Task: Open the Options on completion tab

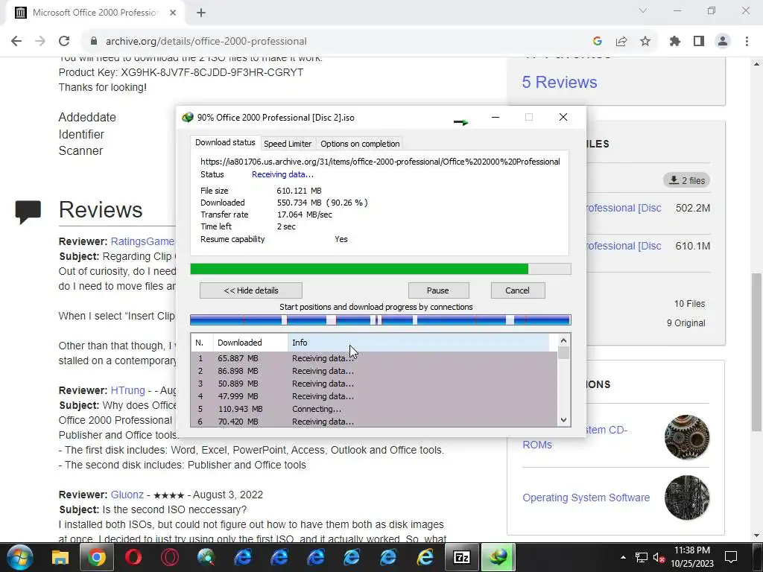Action: [360, 144]
